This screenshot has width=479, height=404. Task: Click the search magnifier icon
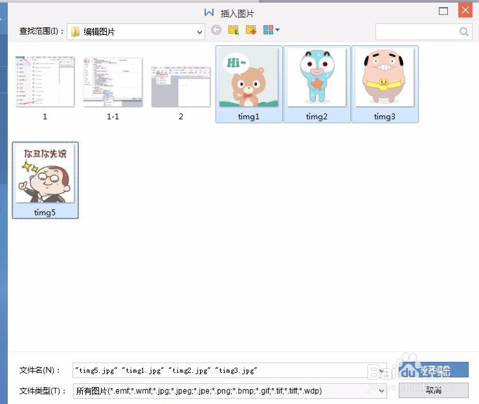pyautogui.click(x=463, y=32)
